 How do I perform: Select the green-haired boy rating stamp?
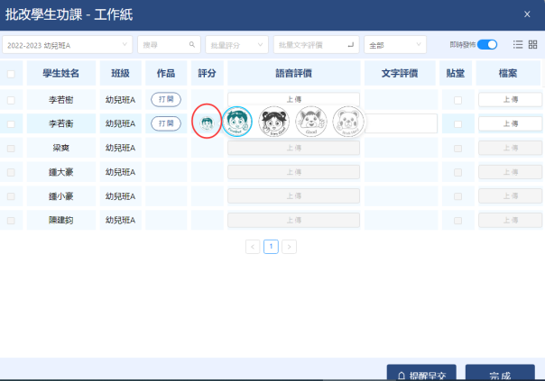coord(237,122)
